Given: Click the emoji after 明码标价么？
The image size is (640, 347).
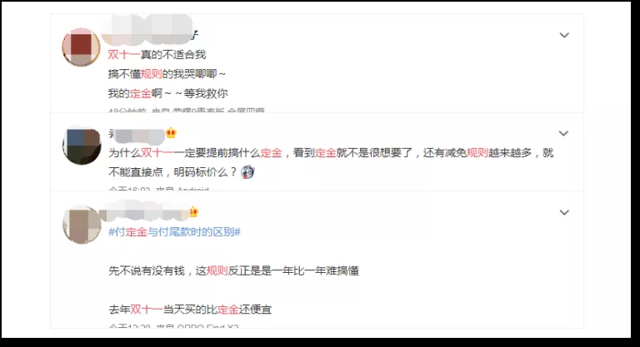Looking at the screenshot, I should click(x=247, y=172).
